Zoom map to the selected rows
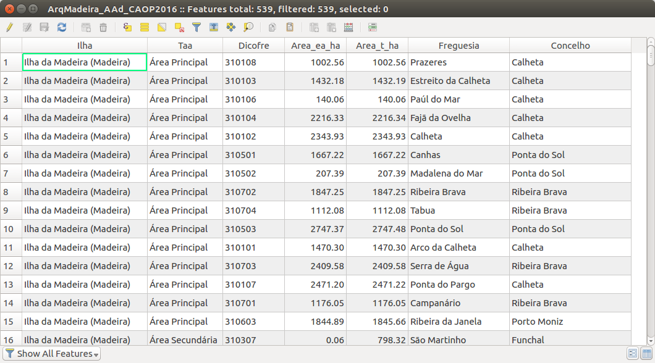The image size is (655, 363). point(249,27)
